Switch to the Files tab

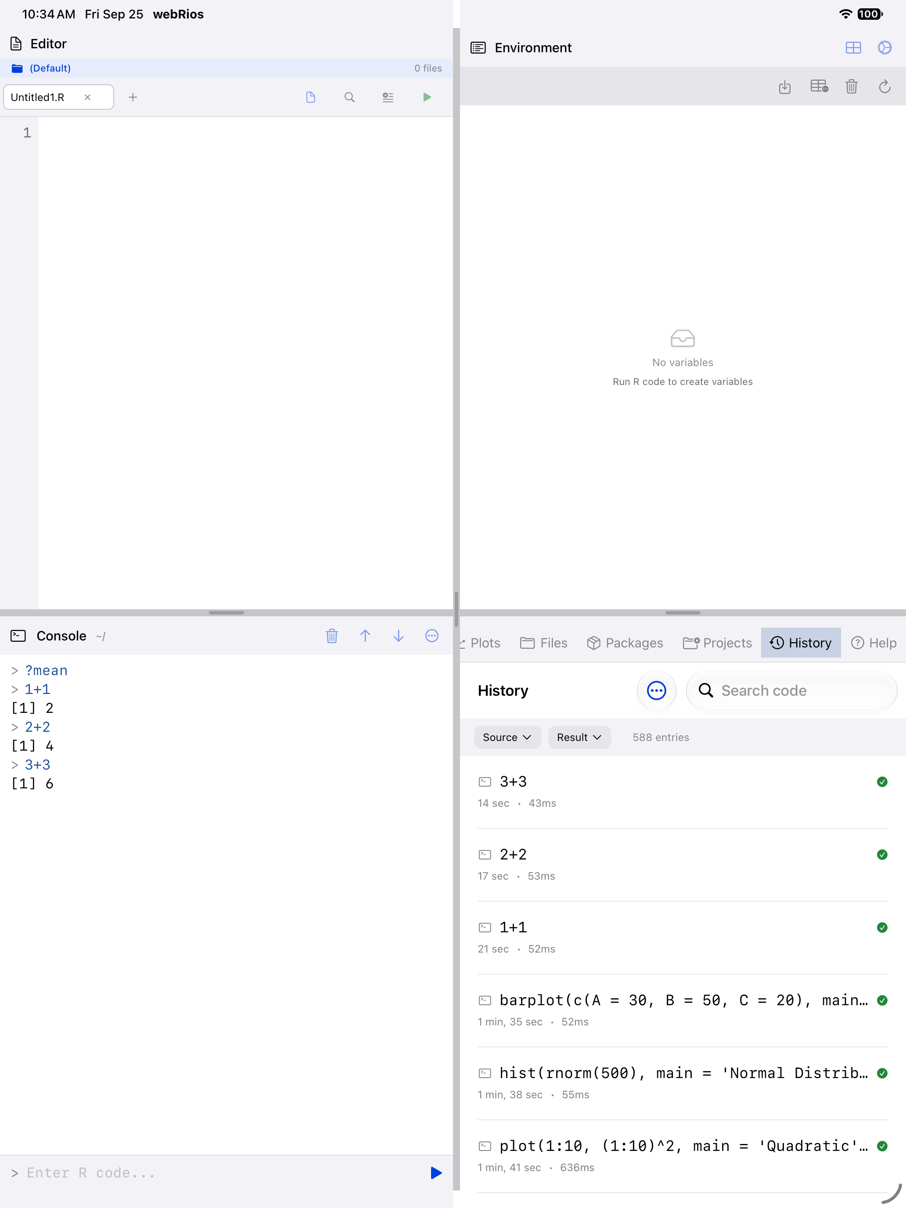tap(543, 643)
